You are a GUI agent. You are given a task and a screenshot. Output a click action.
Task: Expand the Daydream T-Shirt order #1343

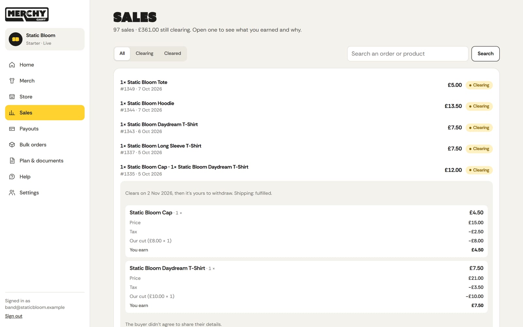(306, 128)
